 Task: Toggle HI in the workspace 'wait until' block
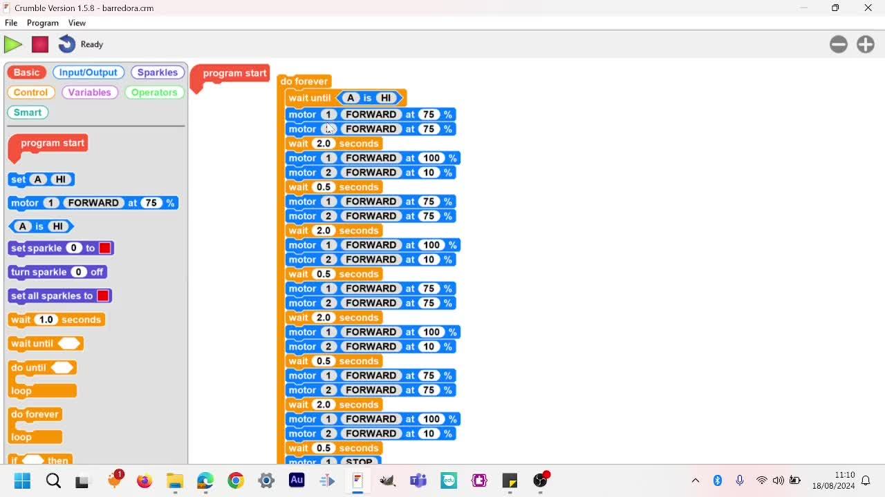385,98
